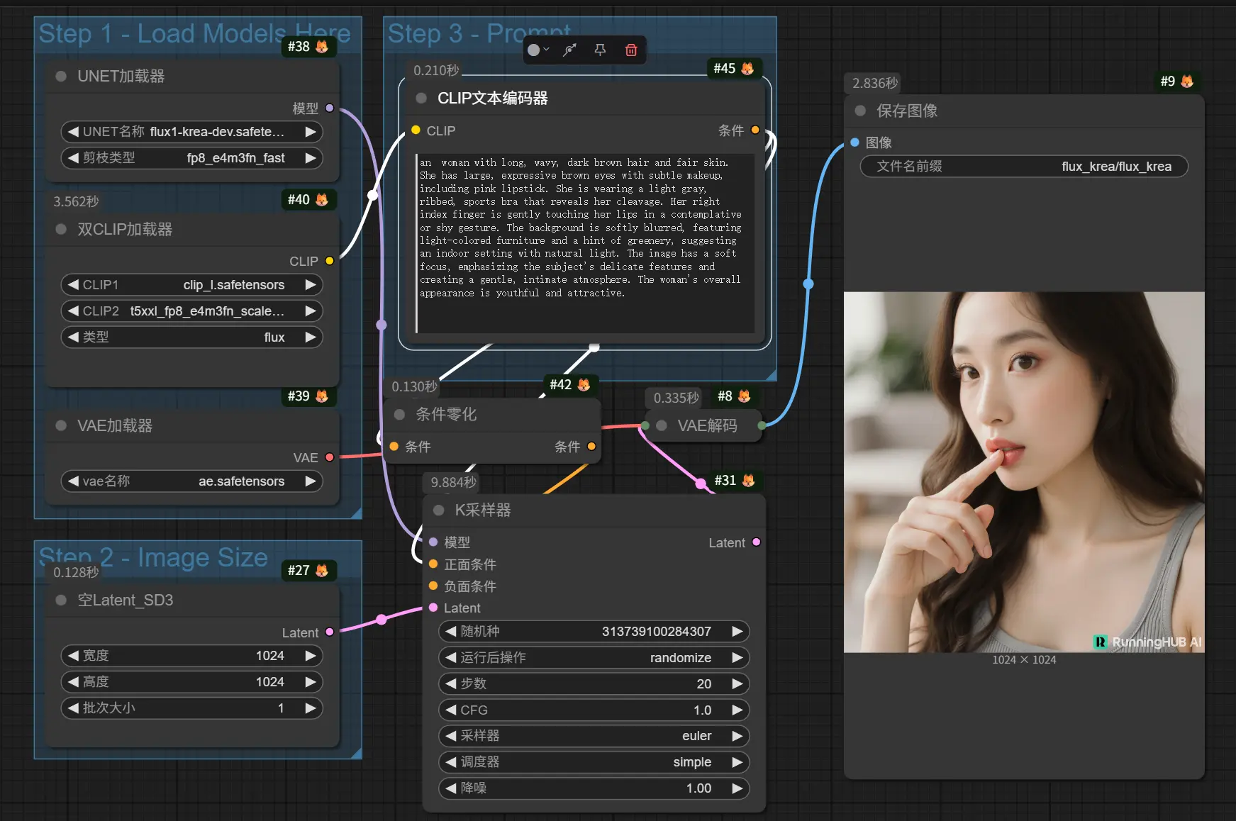
Task: Increase 高度 with its right arrow
Action: click(311, 681)
